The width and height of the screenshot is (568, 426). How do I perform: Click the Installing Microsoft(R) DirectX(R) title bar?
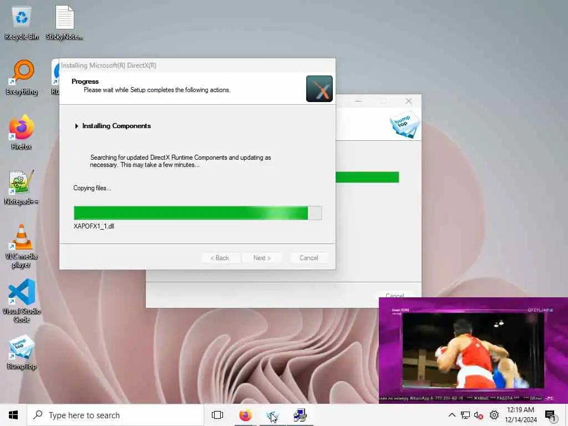point(197,65)
